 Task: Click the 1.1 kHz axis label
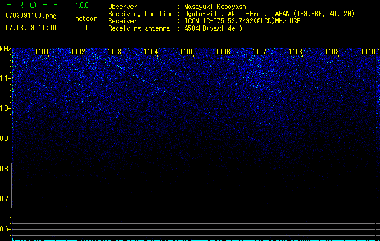[x=5, y=78]
